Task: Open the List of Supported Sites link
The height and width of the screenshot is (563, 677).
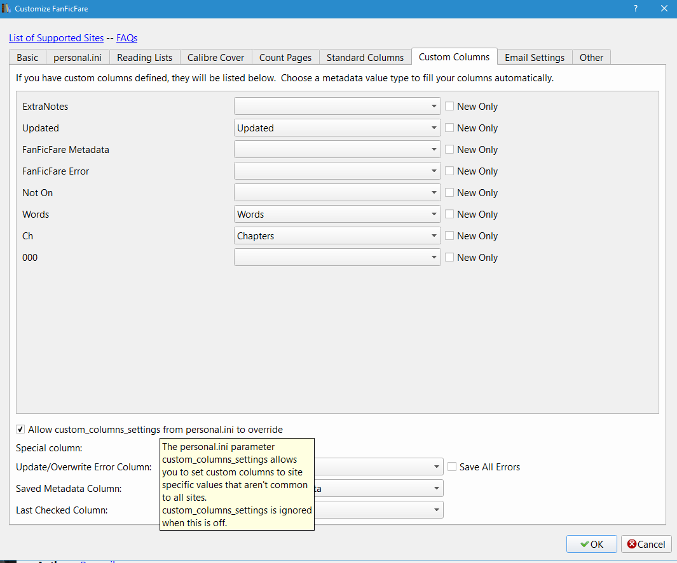Action: pos(56,38)
